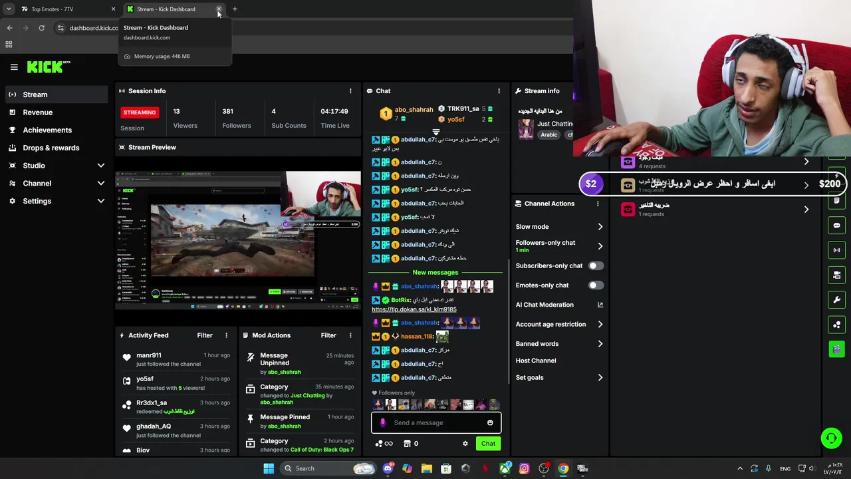Image resolution: width=851 pixels, height=479 pixels.
Task: Open a new browser tab
Action: (x=235, y=9)
